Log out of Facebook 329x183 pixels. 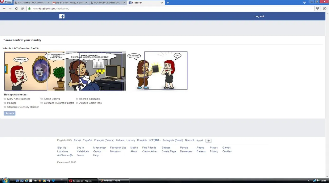[x=259, y=16]
